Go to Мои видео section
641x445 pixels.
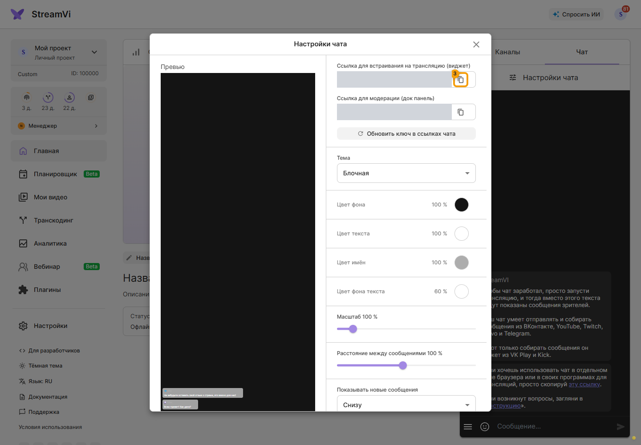click(59, 197)
